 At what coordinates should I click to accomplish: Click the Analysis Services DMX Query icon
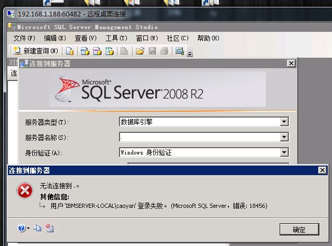point(97,51)
